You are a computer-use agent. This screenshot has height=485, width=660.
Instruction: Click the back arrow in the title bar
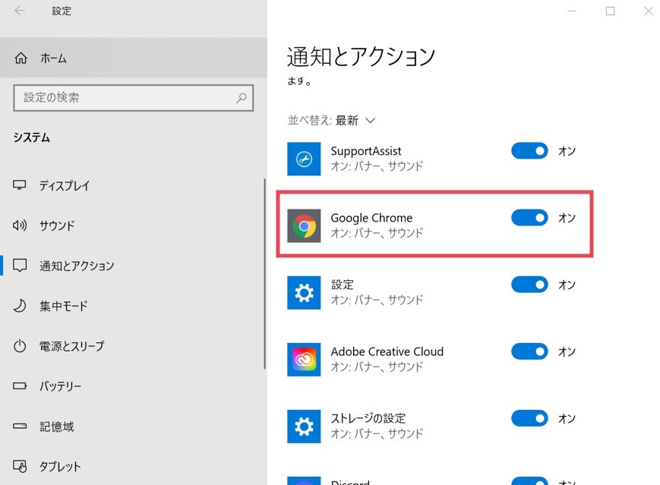pos(20,11)
